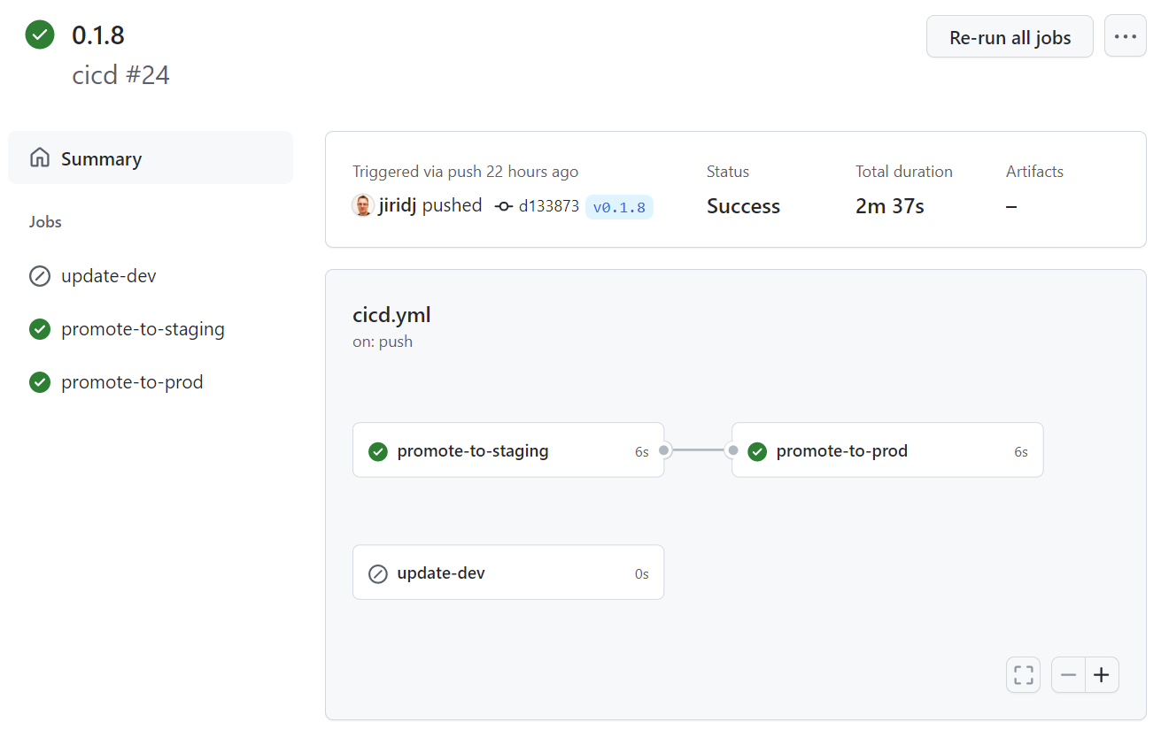Viewport: 1161px width, 730px height.
Task: Click the green success checkmark next to 0.1.8
Action: pos(39,35)
